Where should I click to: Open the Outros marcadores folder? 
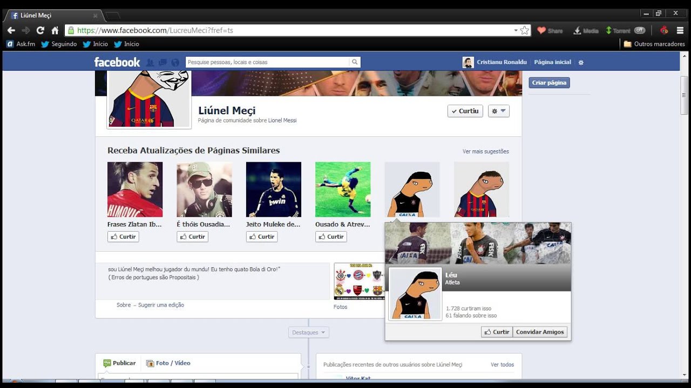pos(654,44)
